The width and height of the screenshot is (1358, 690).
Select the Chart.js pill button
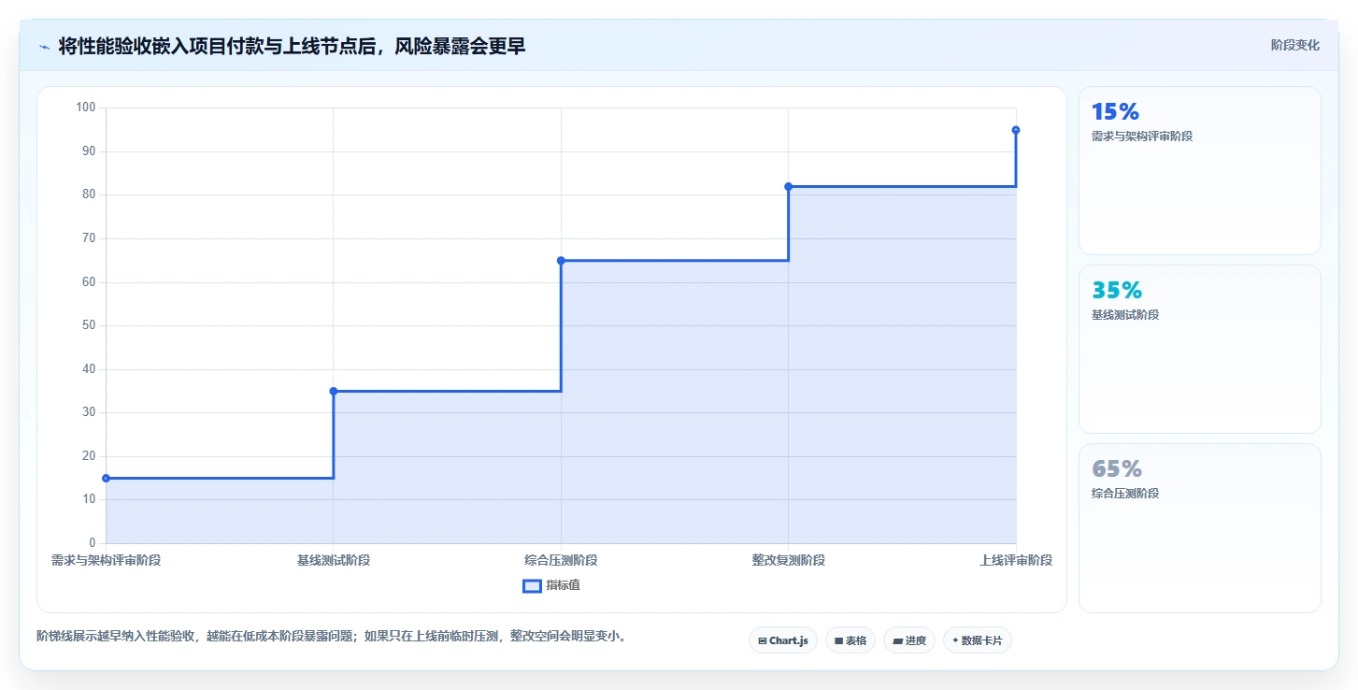point(783,640)
